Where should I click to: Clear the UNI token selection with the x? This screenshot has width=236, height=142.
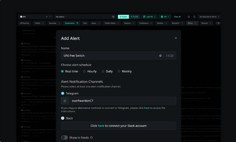click(x=47, y=17)
